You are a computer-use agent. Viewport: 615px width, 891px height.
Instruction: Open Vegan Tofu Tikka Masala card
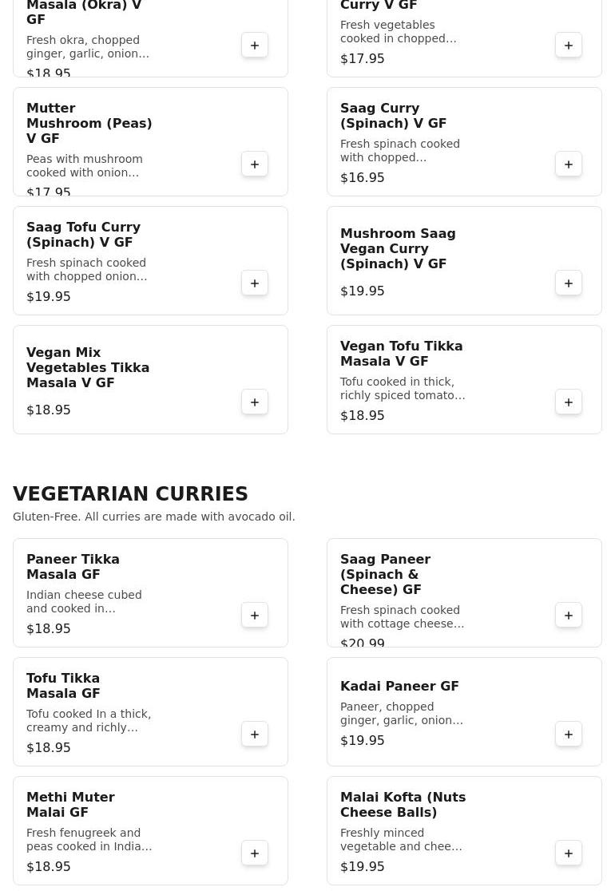click(x=464, y=379)
